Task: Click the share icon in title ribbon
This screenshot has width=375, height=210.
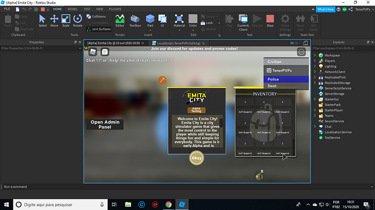Action: pos(351,9)
